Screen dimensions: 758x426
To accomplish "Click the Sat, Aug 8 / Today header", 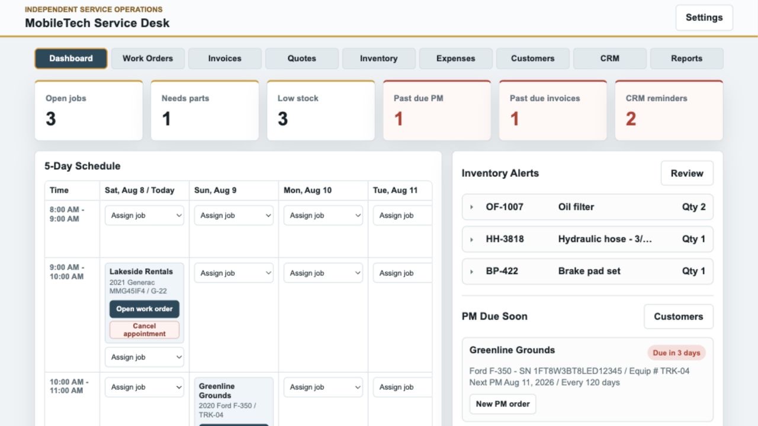I will tap(140, 191).
